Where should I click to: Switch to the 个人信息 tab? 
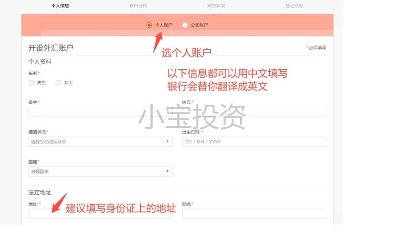click(60, 6)
